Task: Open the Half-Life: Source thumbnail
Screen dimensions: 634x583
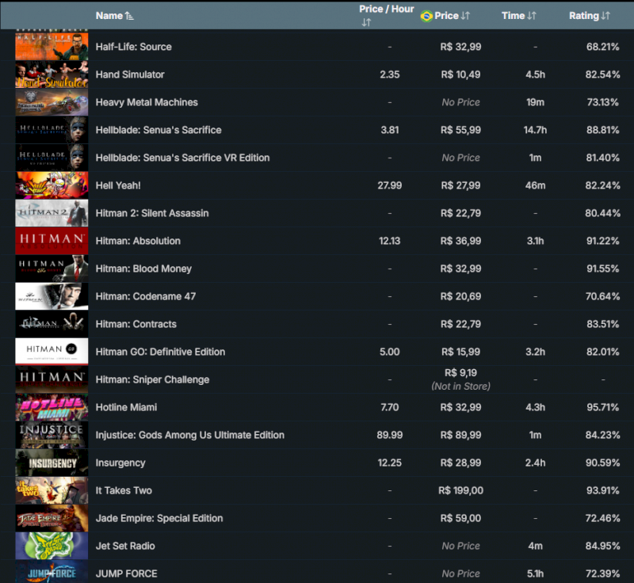Action: pyautogui.click(x=52, y=47)
